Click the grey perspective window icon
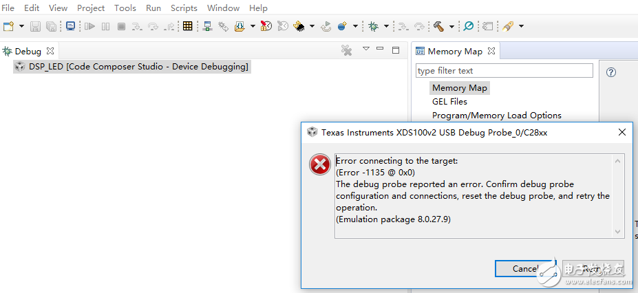The width and height of the screenshot is (638, 293). tap(487, 26)
